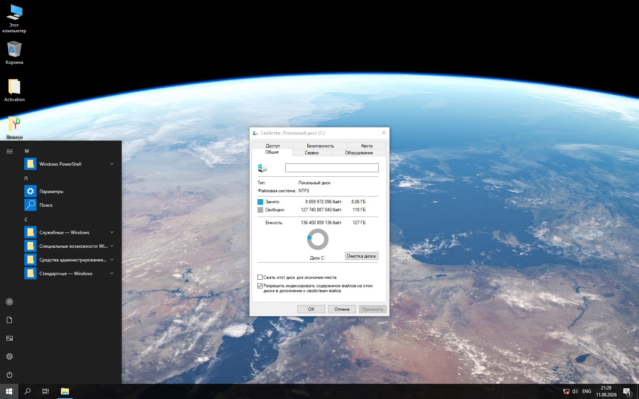This screenshot has height=399, width=639.
Task: Click the '8 659 972 096 байт' used value
Action: coord(323,202)
